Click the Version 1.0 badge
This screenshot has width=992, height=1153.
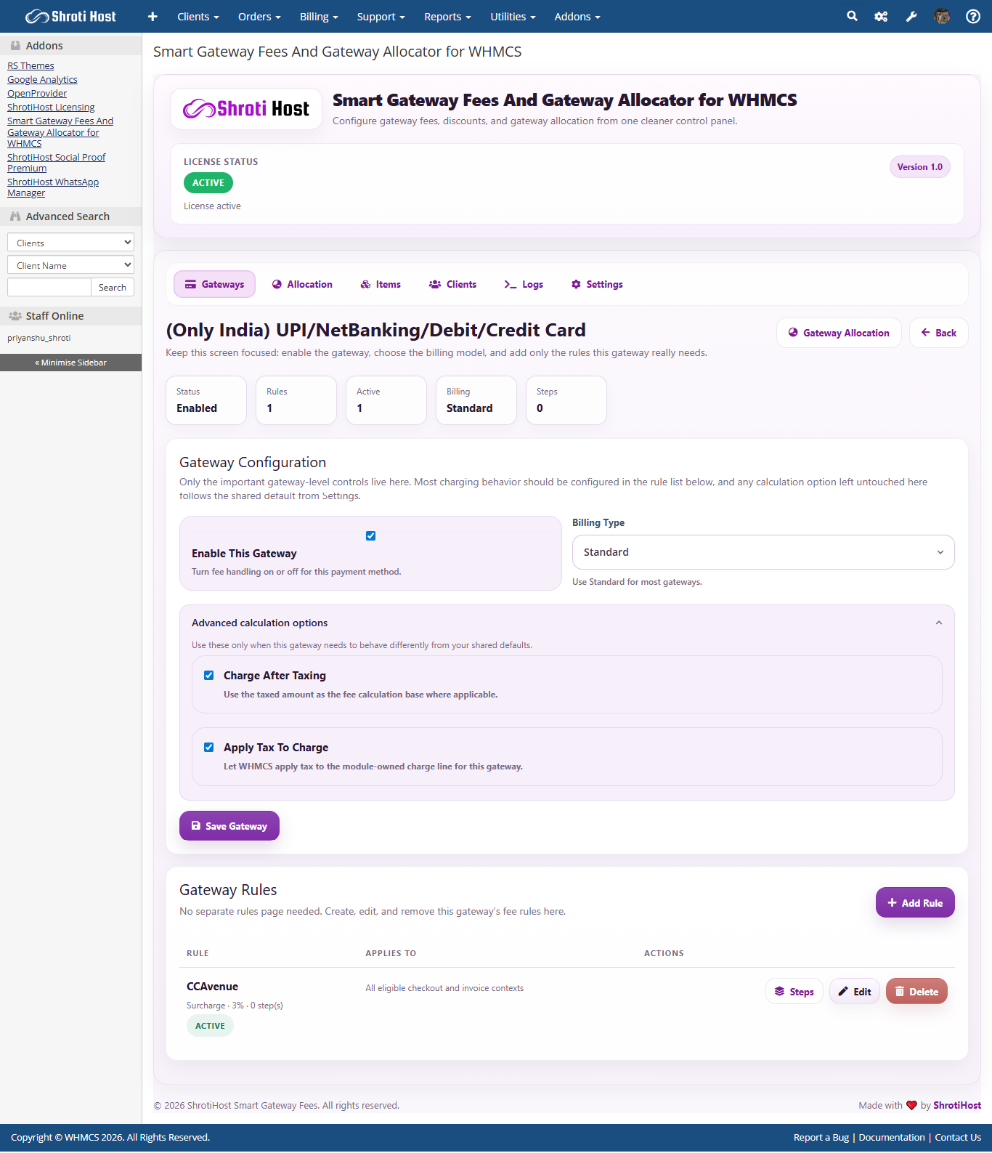[919, 167]
